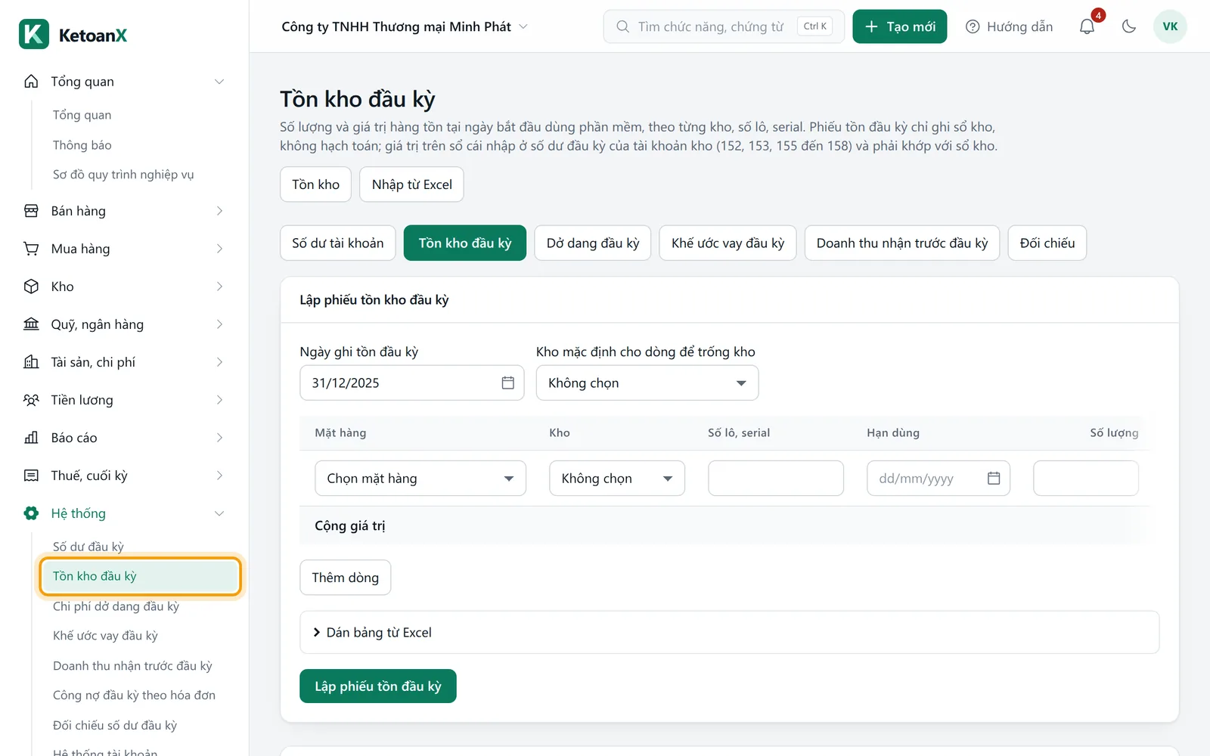
Task: Click the KetoanX logo icon
Action: (x=34, y=34)
